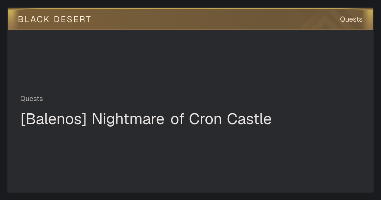Click the [Balenos] region tag in the title

(x=53, y=119)
